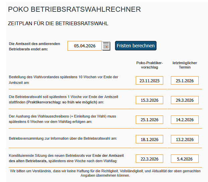Open the calendar date picker icon
208x182 pixels.
pos(106,46)
